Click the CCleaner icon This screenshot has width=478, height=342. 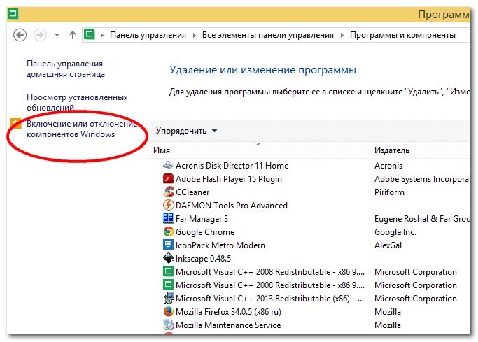[168, 192]
